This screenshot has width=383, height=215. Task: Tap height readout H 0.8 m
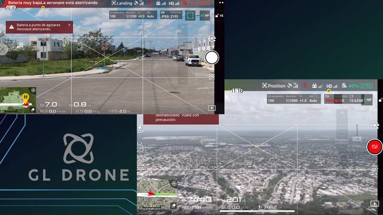tap(80, 105)
